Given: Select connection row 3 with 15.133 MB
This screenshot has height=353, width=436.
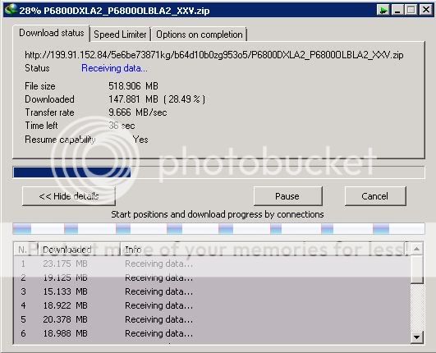Looking at the screenshot, I should pyautogui.click(x=212, y=291).
